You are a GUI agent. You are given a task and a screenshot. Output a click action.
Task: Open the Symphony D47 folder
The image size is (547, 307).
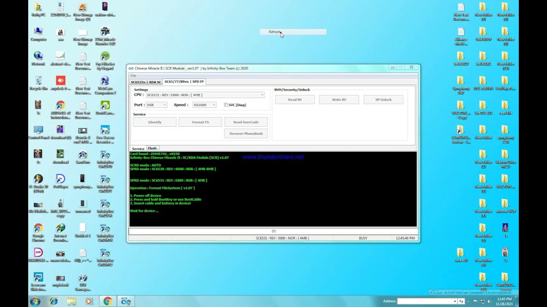click(x=460, y=85)
